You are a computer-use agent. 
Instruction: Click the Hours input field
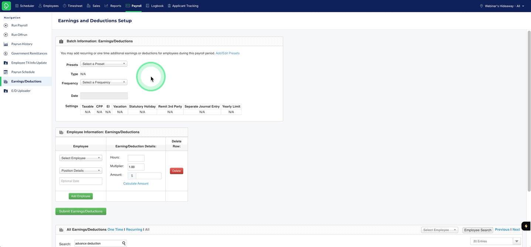136,158
